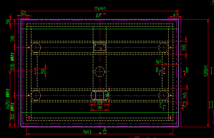This screenshot has width=214, height=138.
Task: Click the 1643 bottom dimension text
Action: [96, 131]
